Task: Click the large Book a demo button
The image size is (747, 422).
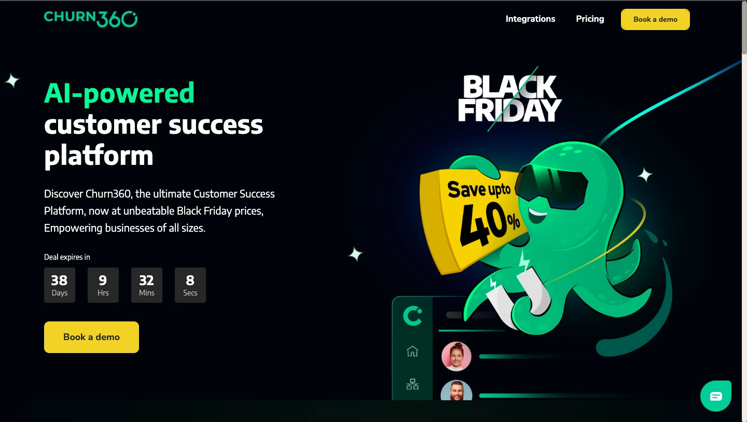Action: (91, 337)
